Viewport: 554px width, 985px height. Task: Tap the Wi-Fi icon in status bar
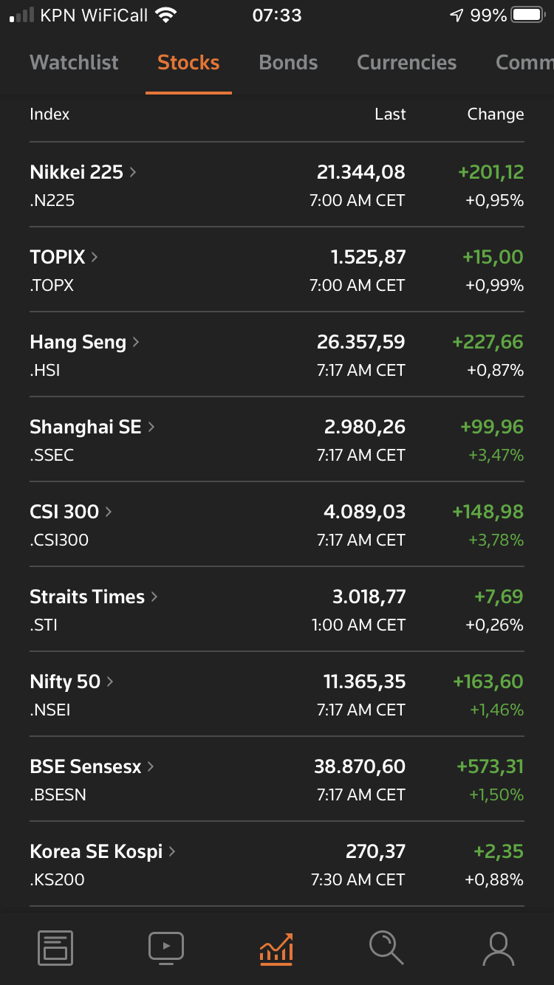click(x=166, y=16)
